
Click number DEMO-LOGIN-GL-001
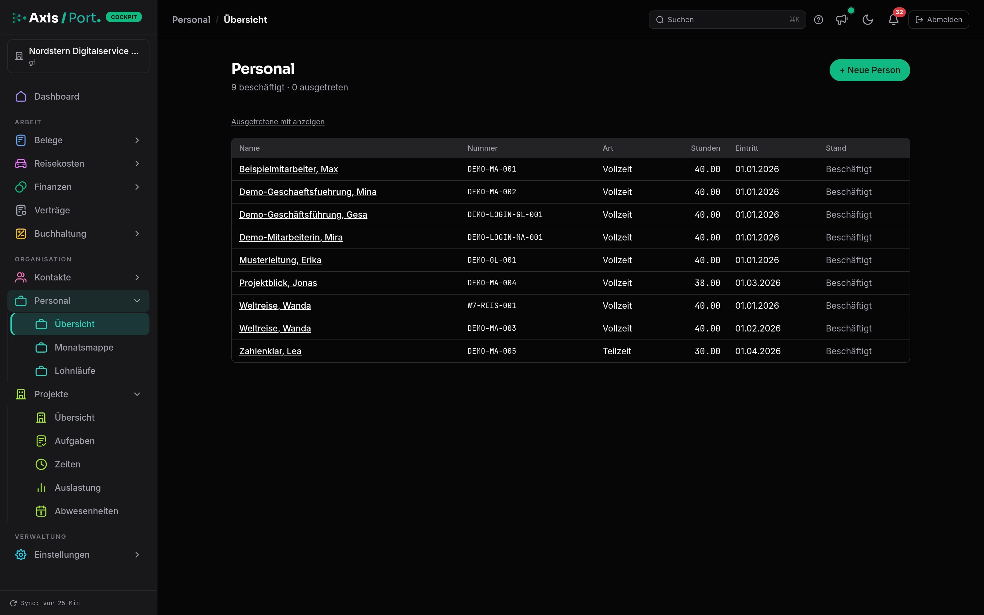tap(505, 214)
